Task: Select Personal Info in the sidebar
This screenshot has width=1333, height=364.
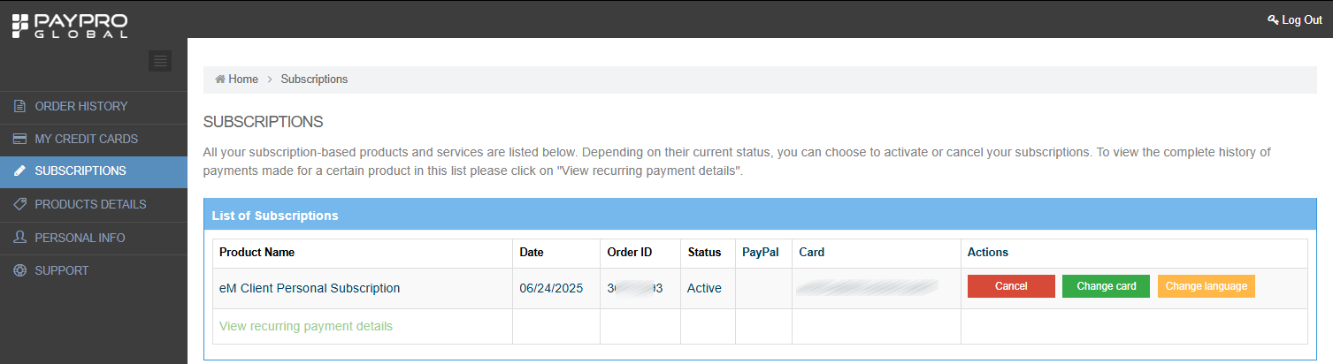Action: (80, 238)
